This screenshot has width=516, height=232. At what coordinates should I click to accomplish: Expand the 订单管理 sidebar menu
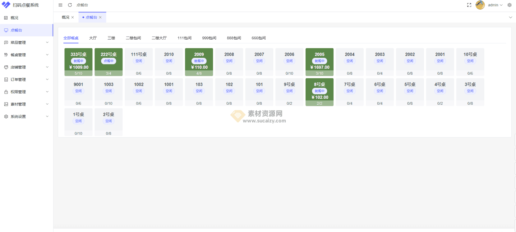[x=26, y=80]
